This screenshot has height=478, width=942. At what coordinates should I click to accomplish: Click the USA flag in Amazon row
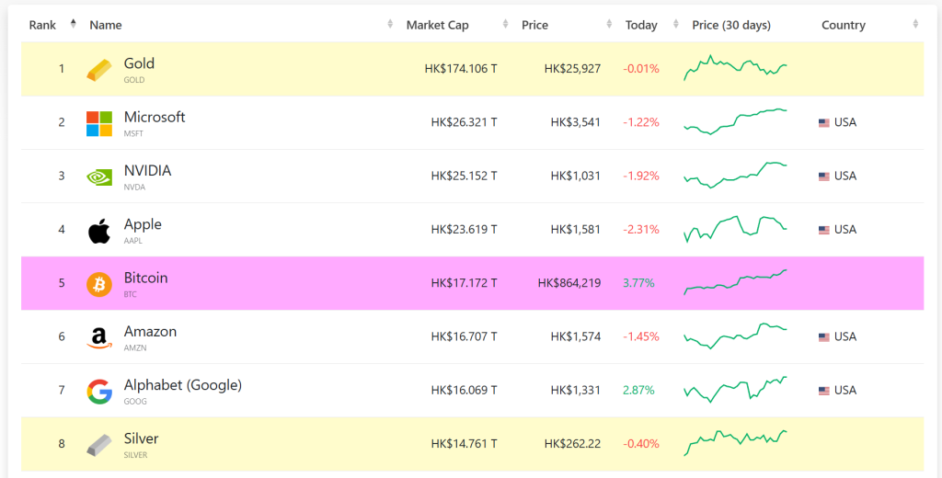click(823, 336)
